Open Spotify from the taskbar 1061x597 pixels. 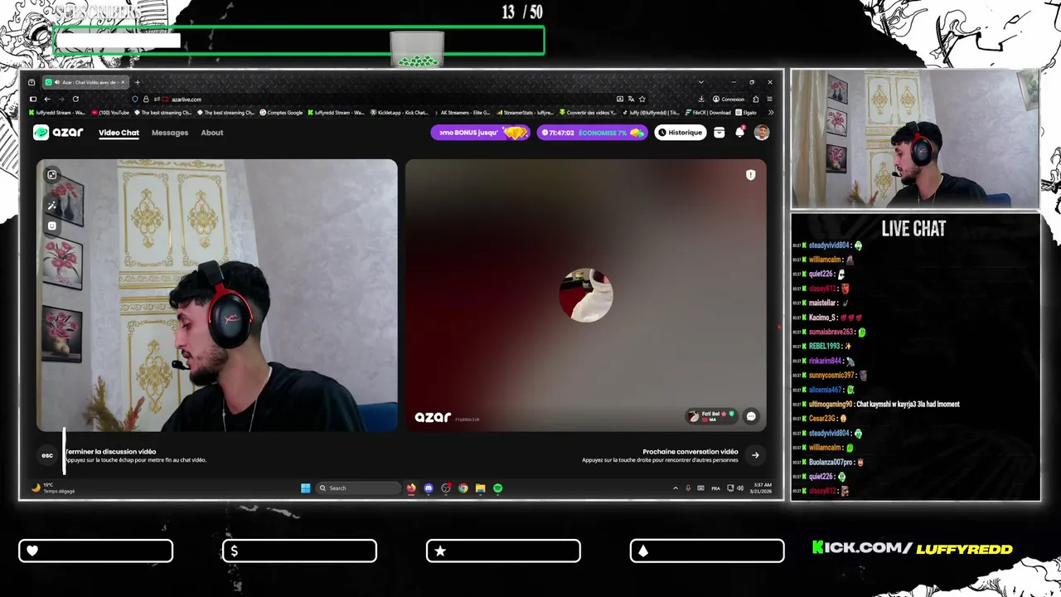497,488
